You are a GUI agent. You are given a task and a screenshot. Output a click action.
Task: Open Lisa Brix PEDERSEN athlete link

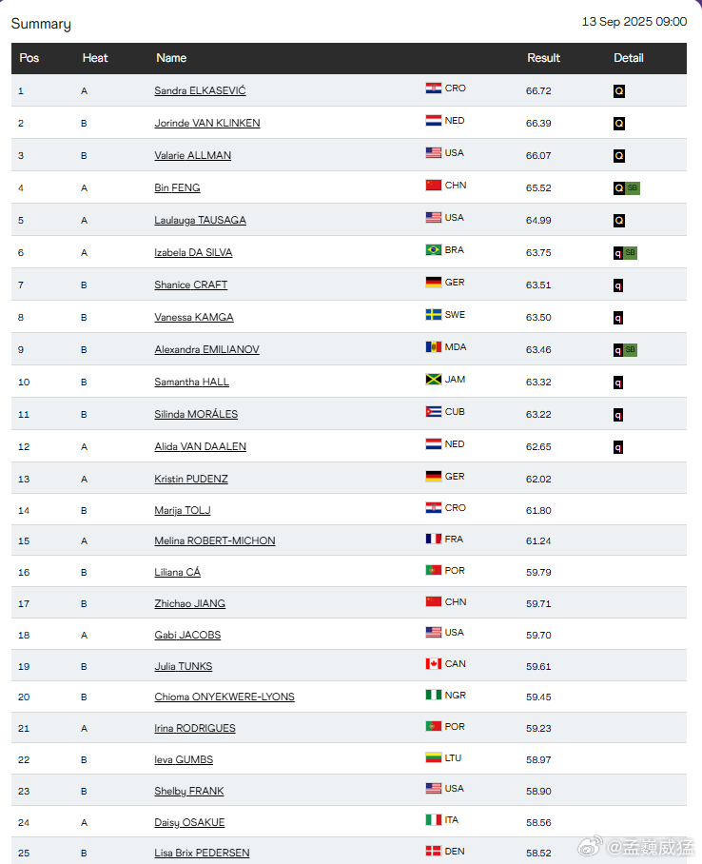pyautogui.click(x=202, y=853)
